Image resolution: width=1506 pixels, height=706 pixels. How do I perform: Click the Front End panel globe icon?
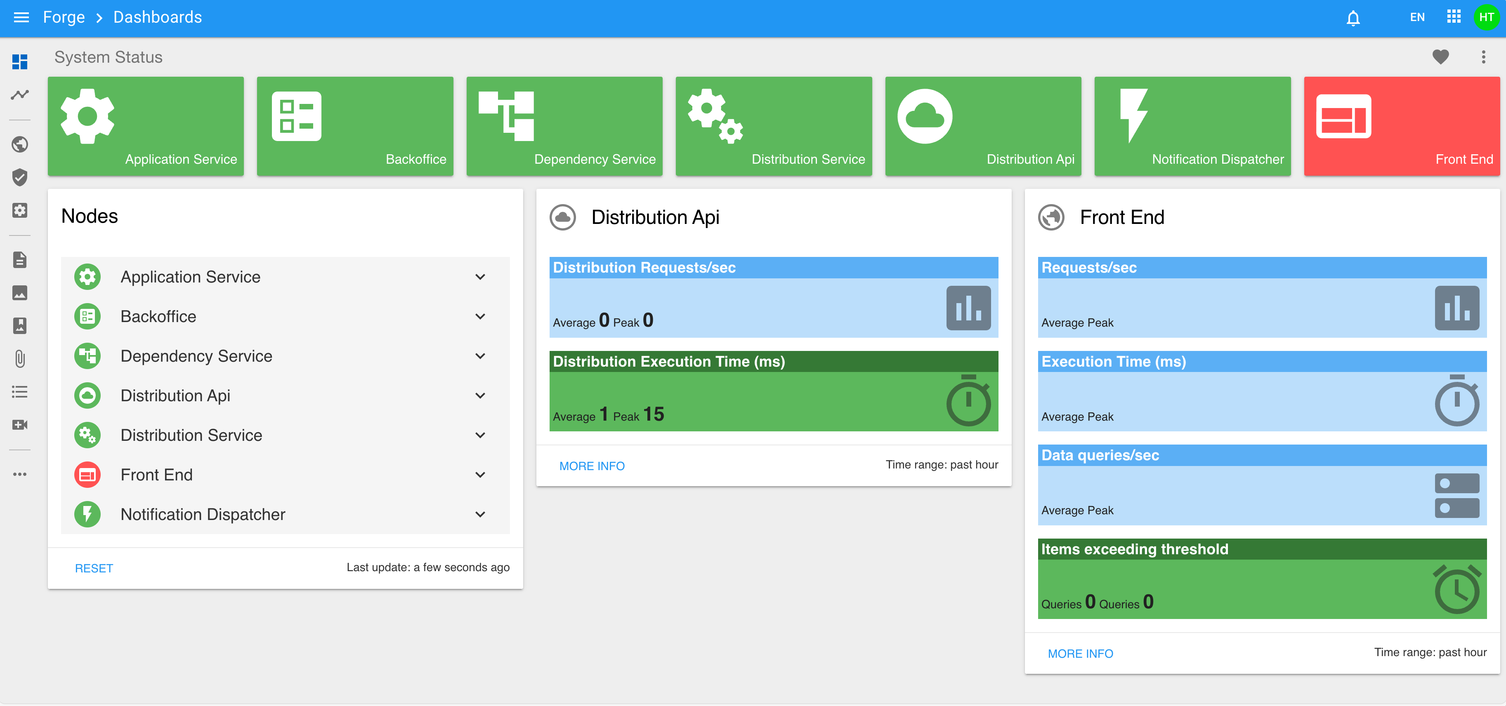1051,217
